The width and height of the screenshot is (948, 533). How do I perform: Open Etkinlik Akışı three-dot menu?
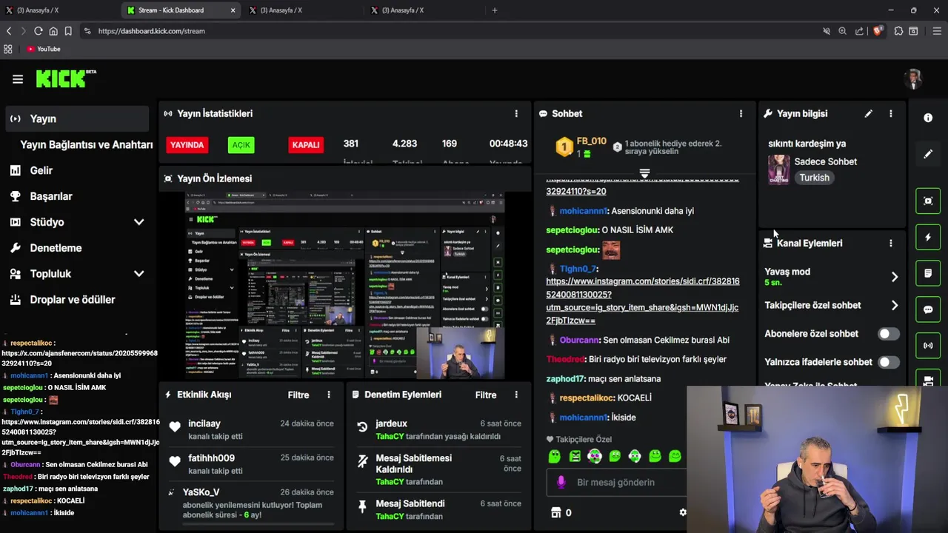point(329,395)
